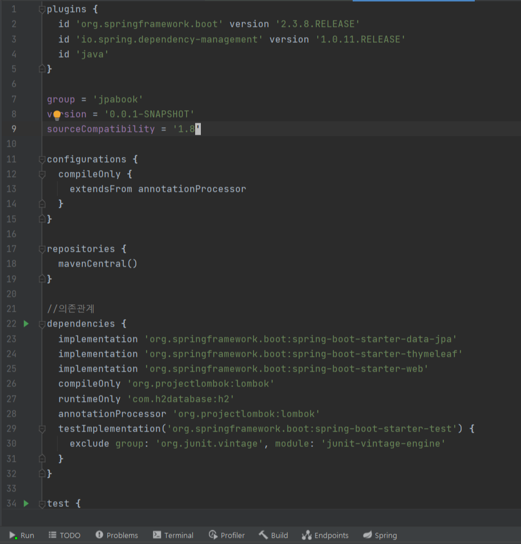Click spring-boot-starter-thymeleaf dependency string

(303, 354)
